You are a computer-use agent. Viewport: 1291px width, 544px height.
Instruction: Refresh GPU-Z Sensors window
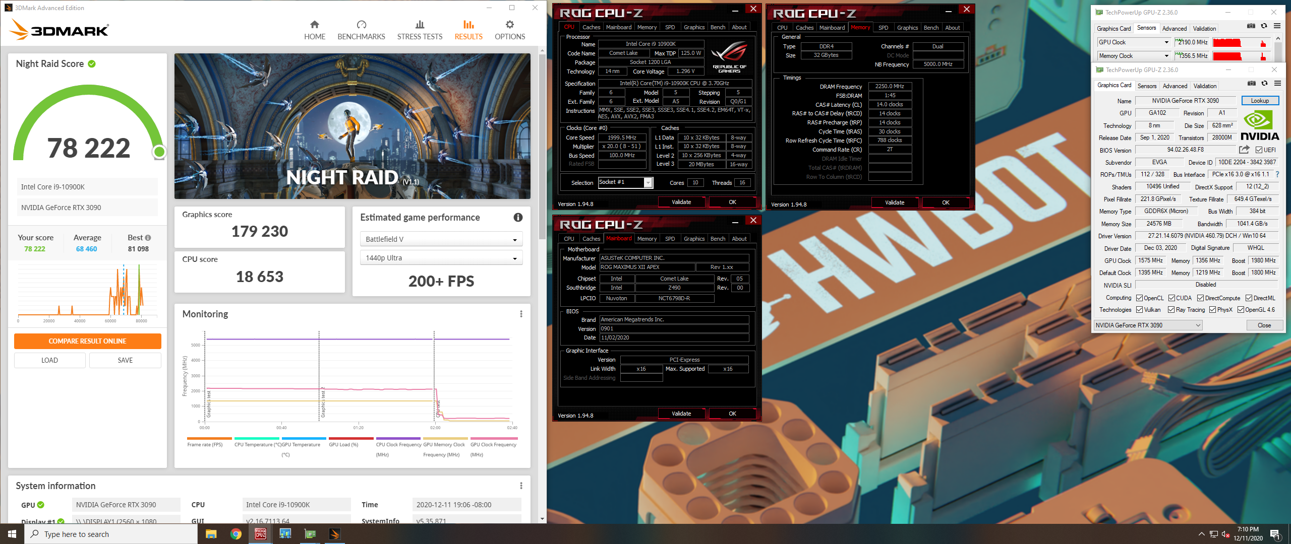1264,26
